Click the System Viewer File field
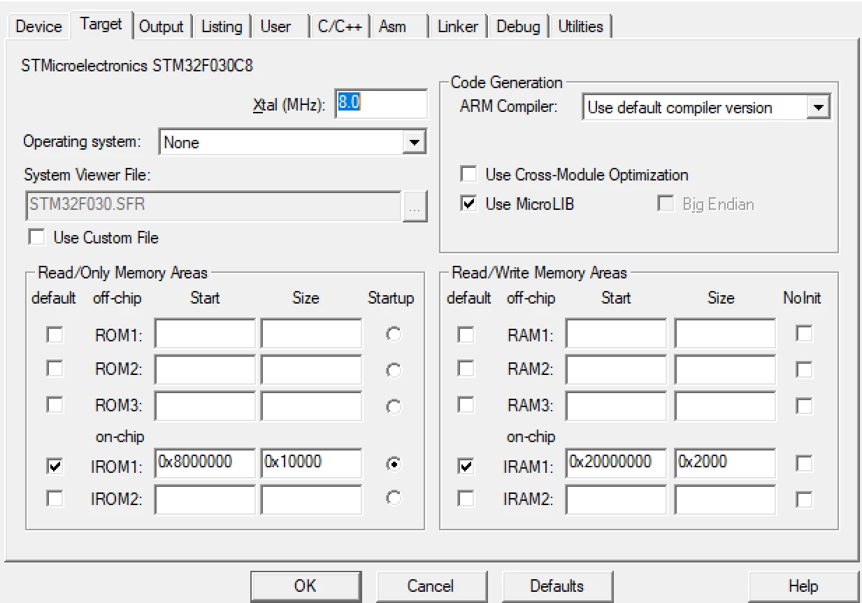 (213, 206)
